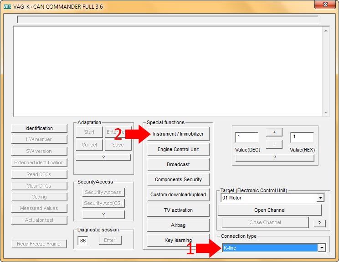Viewport: 339px width, 262px height.
Task: Click the Instrument / Immobilizer button
Action: (178, 134)
